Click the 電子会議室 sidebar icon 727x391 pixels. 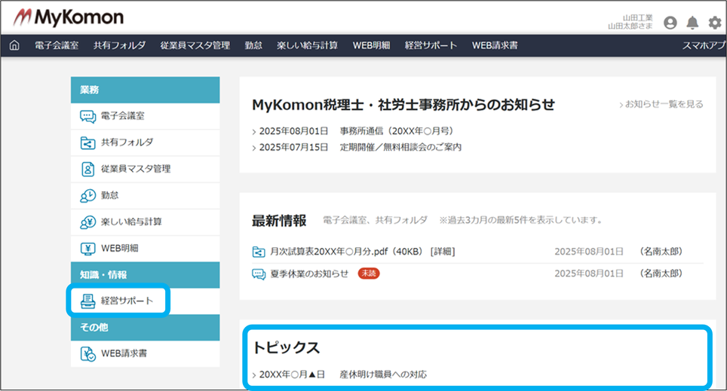(88, 116)
